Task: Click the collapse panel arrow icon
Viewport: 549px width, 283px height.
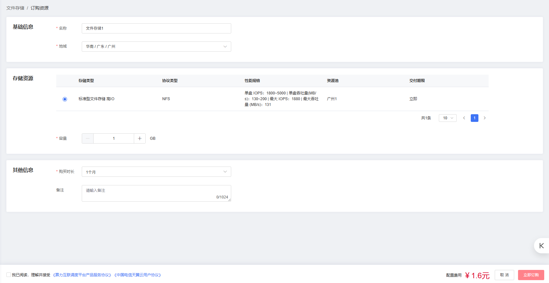Action: coord(541,246)
